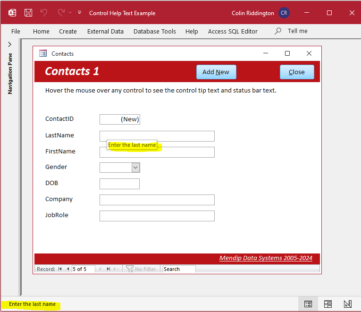The height and width of the screenshot is (312, 361).
Task: Go to the last record
Action: (109, 269)
